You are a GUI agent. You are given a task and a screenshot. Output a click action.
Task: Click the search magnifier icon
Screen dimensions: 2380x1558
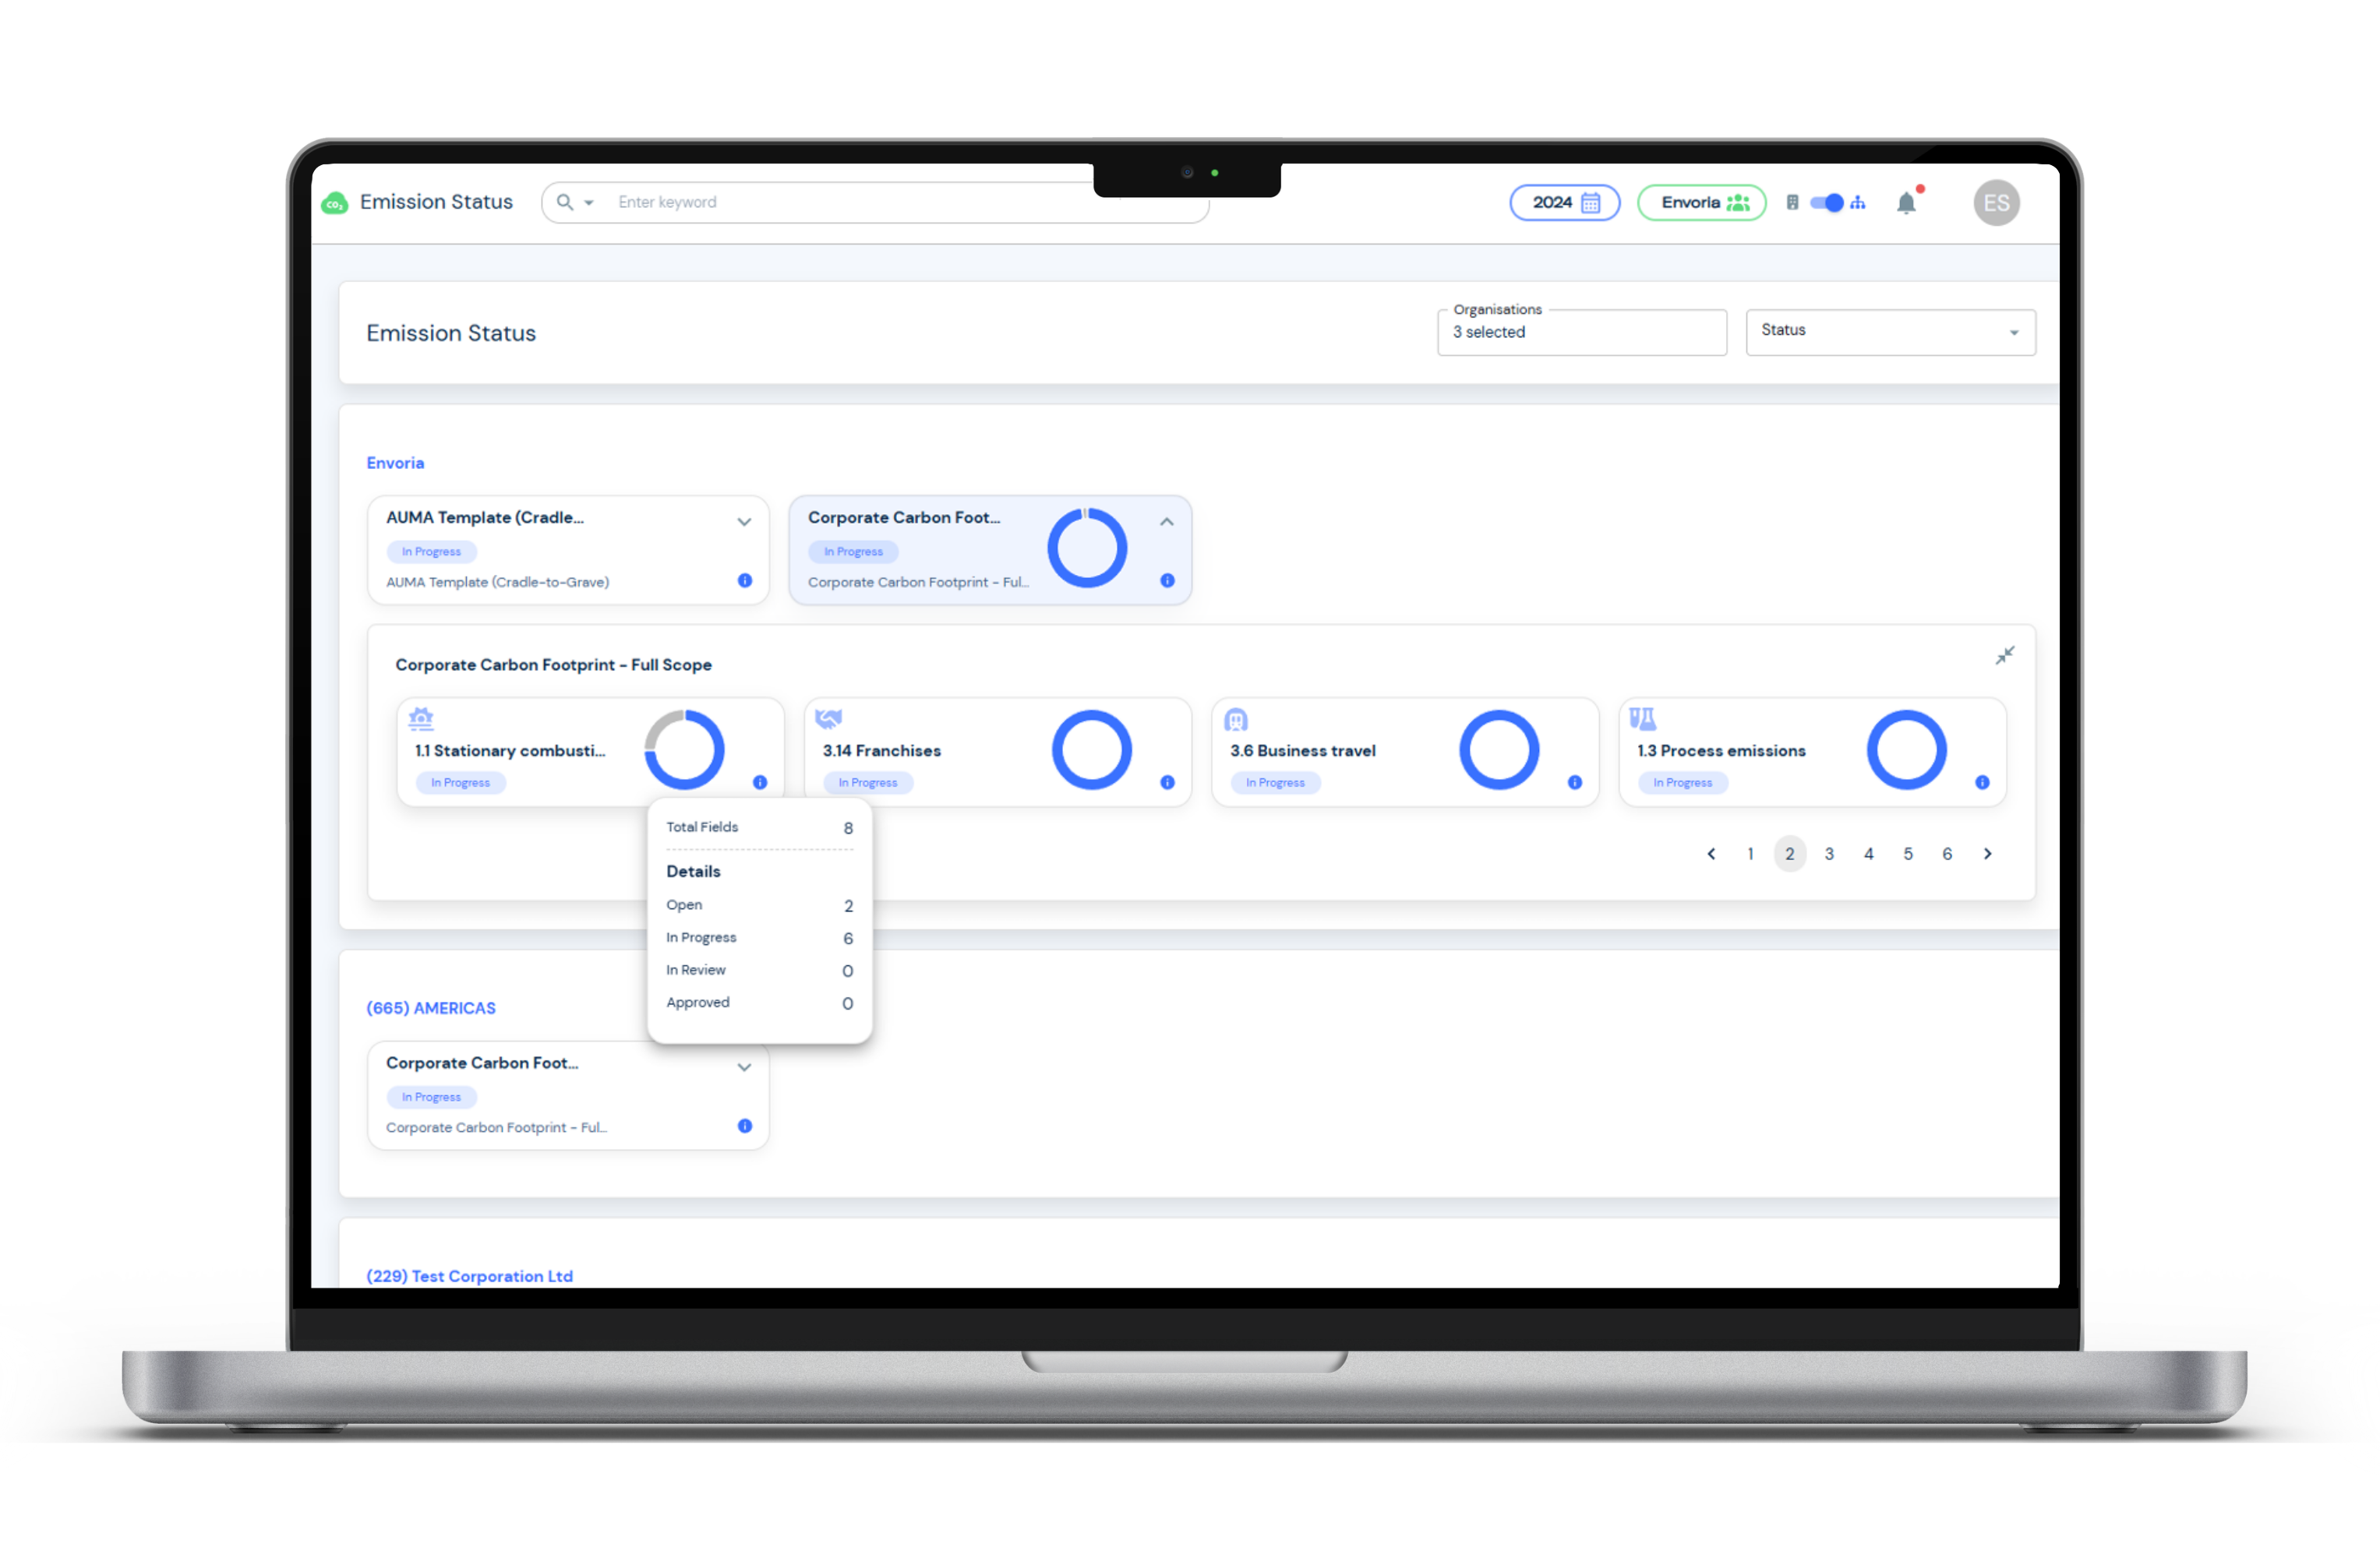(x=564, y=202)
